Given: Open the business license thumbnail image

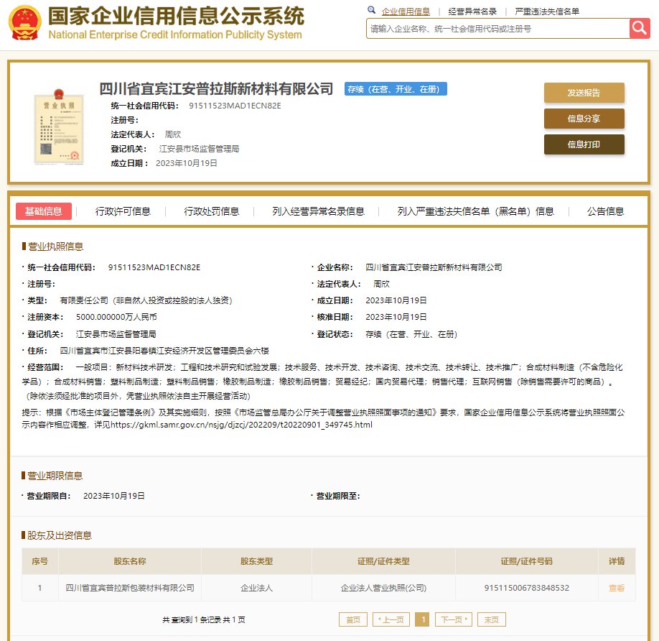Looking at the screenshot, I should coord(58,126).
